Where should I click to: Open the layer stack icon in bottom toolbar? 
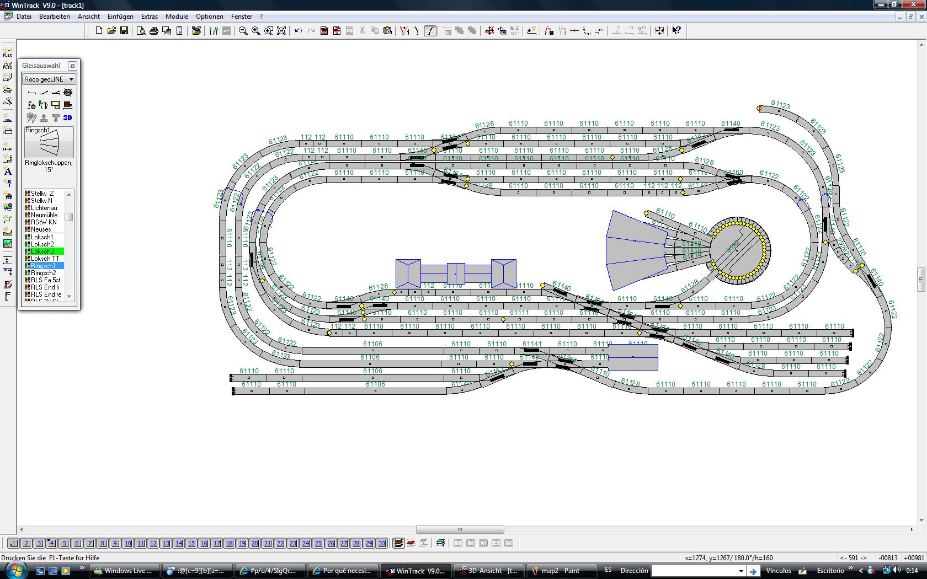click(x=398, y=543)
